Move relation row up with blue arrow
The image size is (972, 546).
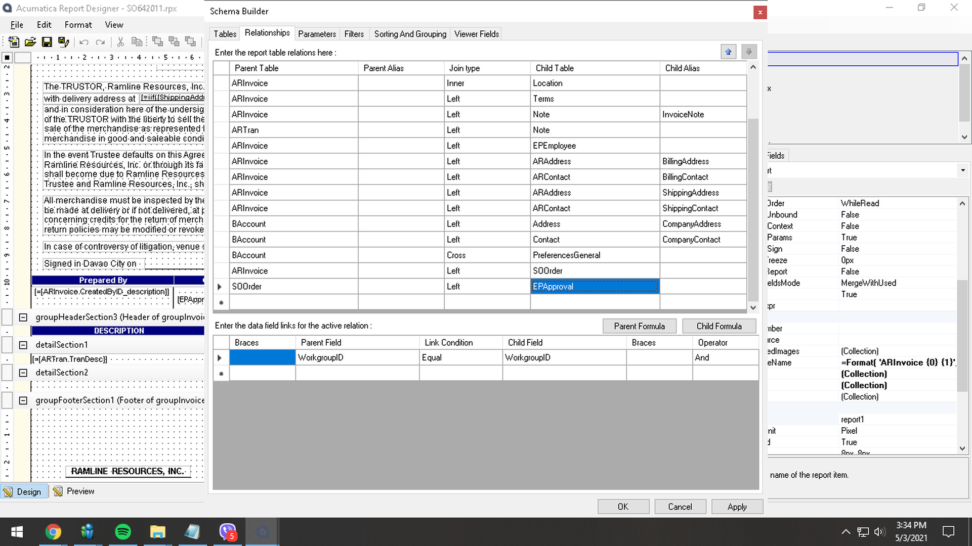click(x=728, y=52)
